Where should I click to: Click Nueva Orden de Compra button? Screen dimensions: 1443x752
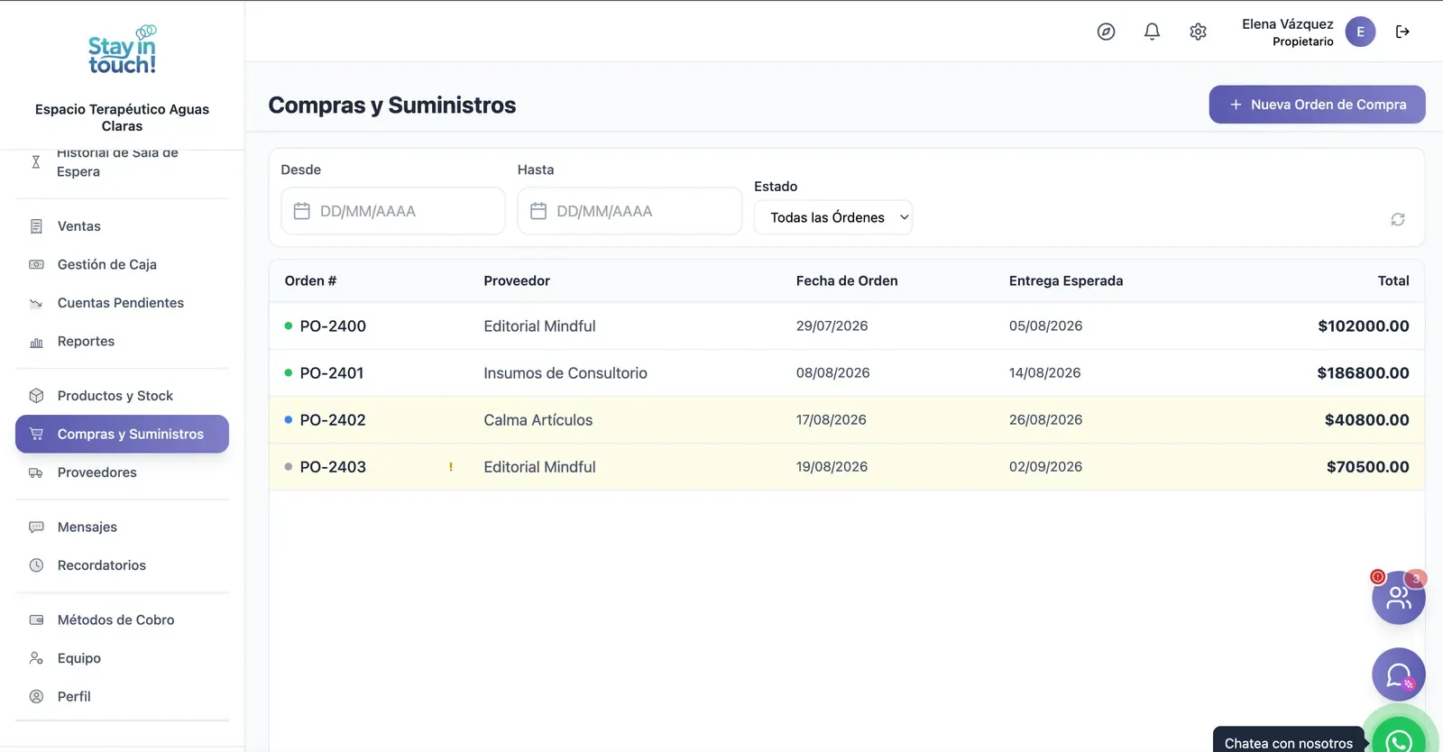coord(1317,105)
